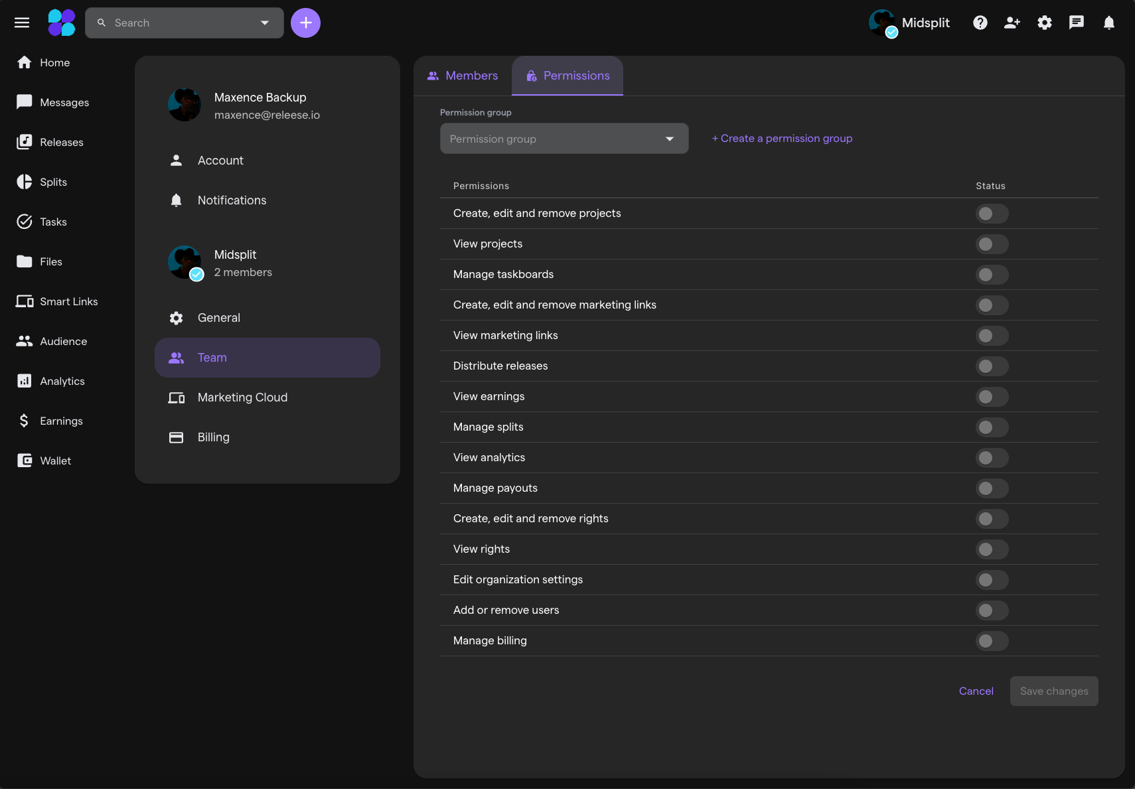Image resolution: width=1135 pixels, height=789 pixels.
Task: Click the Save changes button
Action: (1054, 691)
